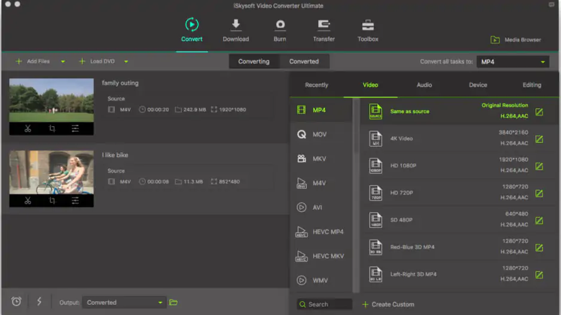Open effects adjust icon under family outing

[75, 129]
